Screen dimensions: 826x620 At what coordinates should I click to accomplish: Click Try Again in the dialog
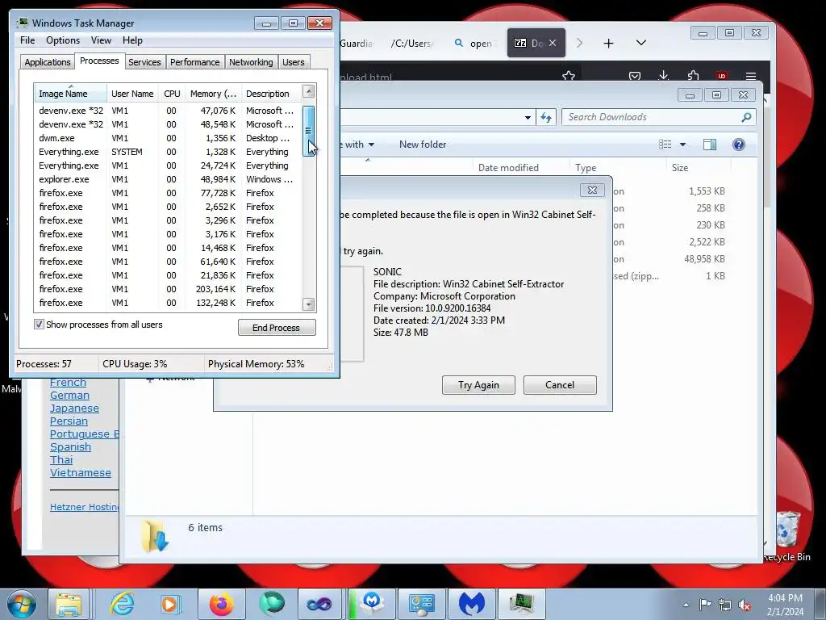[478, 385]
